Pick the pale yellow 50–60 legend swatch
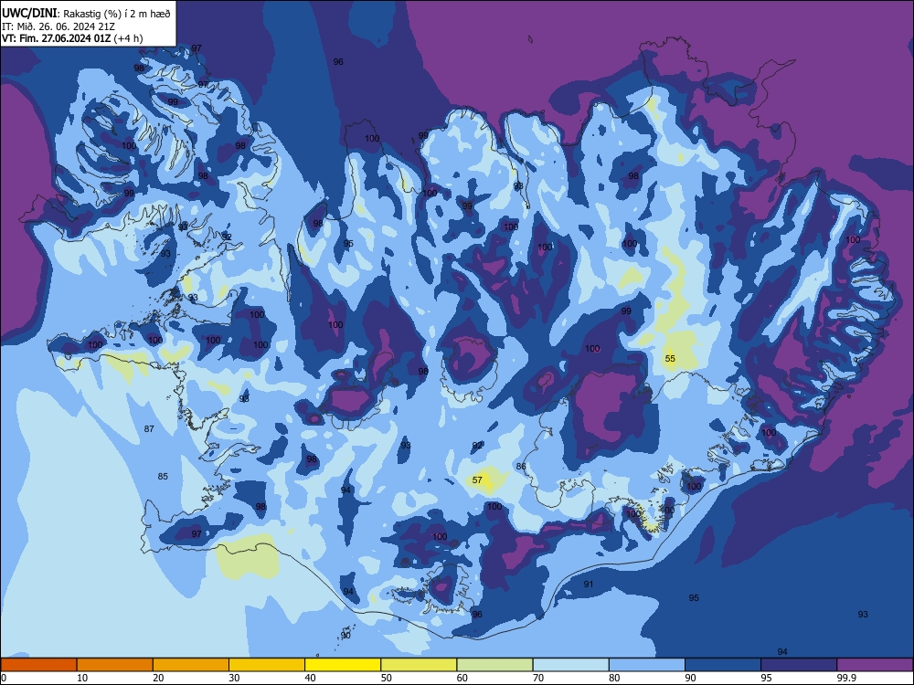The width and height of the screenshot is (914, 685). click(419, 665)
